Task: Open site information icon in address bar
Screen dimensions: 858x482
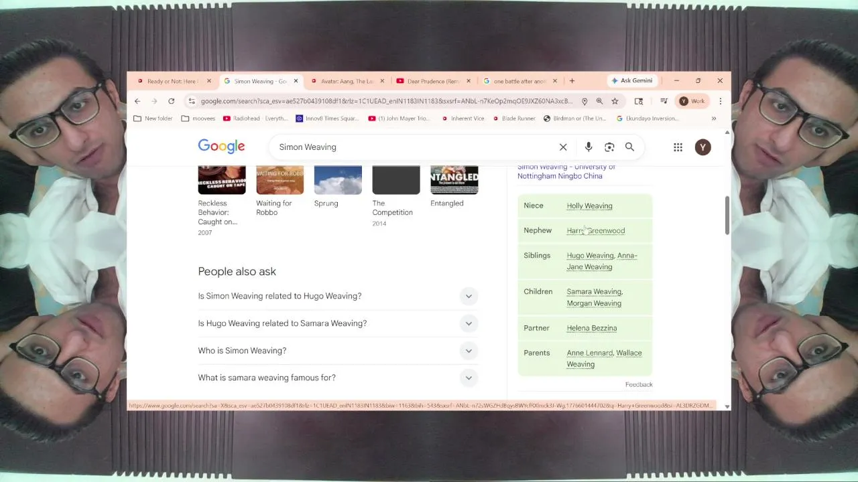Action: point(192,101)
